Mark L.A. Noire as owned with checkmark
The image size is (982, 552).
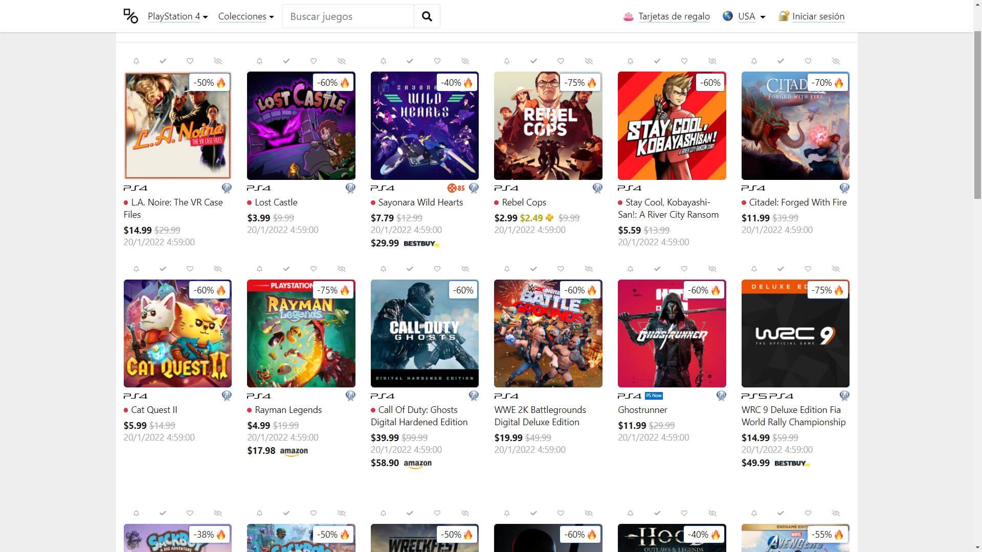(163, 61)
